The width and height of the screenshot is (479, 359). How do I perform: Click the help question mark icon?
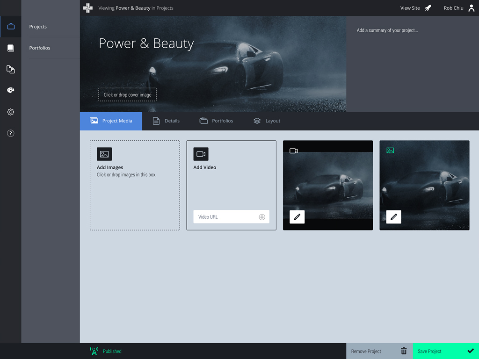(11, 133)
